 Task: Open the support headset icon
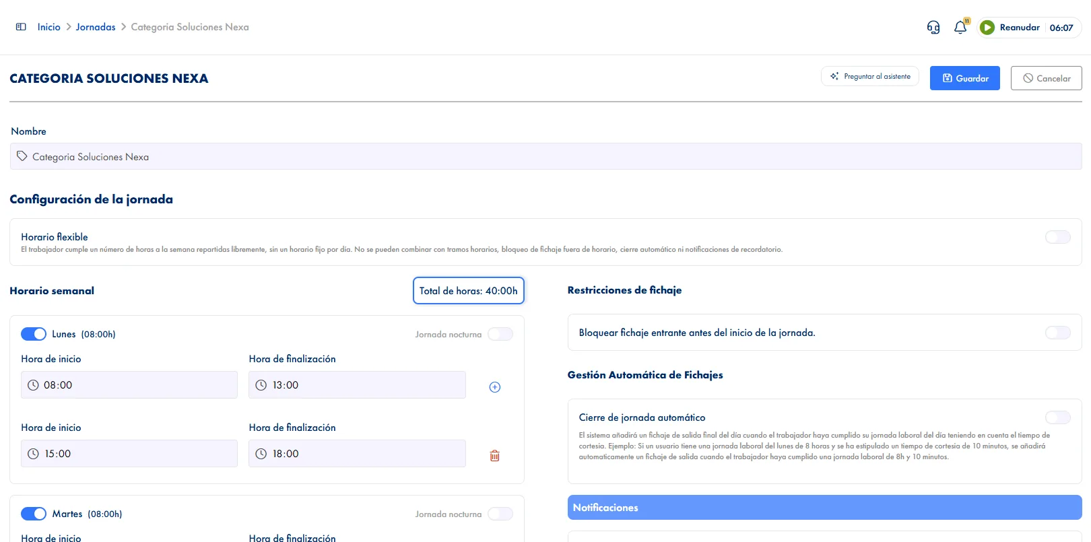tap(933, 28)
